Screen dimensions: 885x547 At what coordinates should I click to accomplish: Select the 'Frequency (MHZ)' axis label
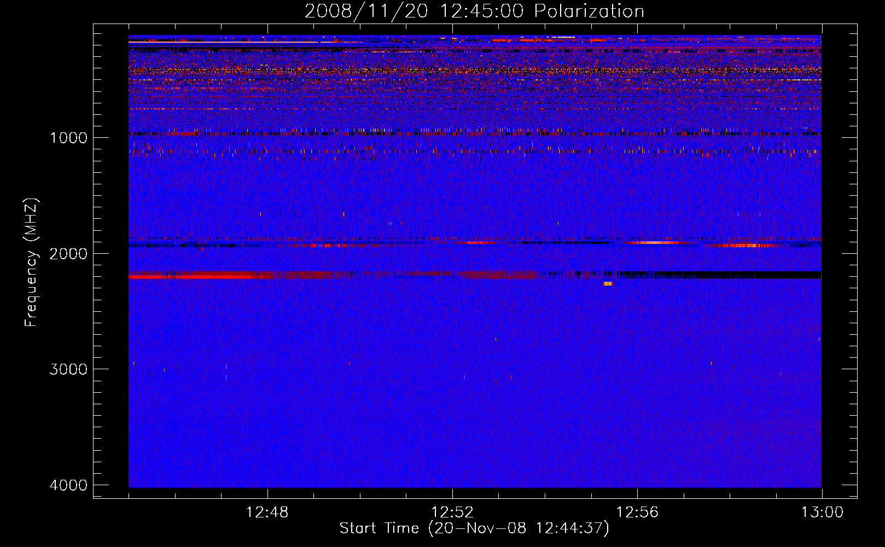[x=32, y=263]
